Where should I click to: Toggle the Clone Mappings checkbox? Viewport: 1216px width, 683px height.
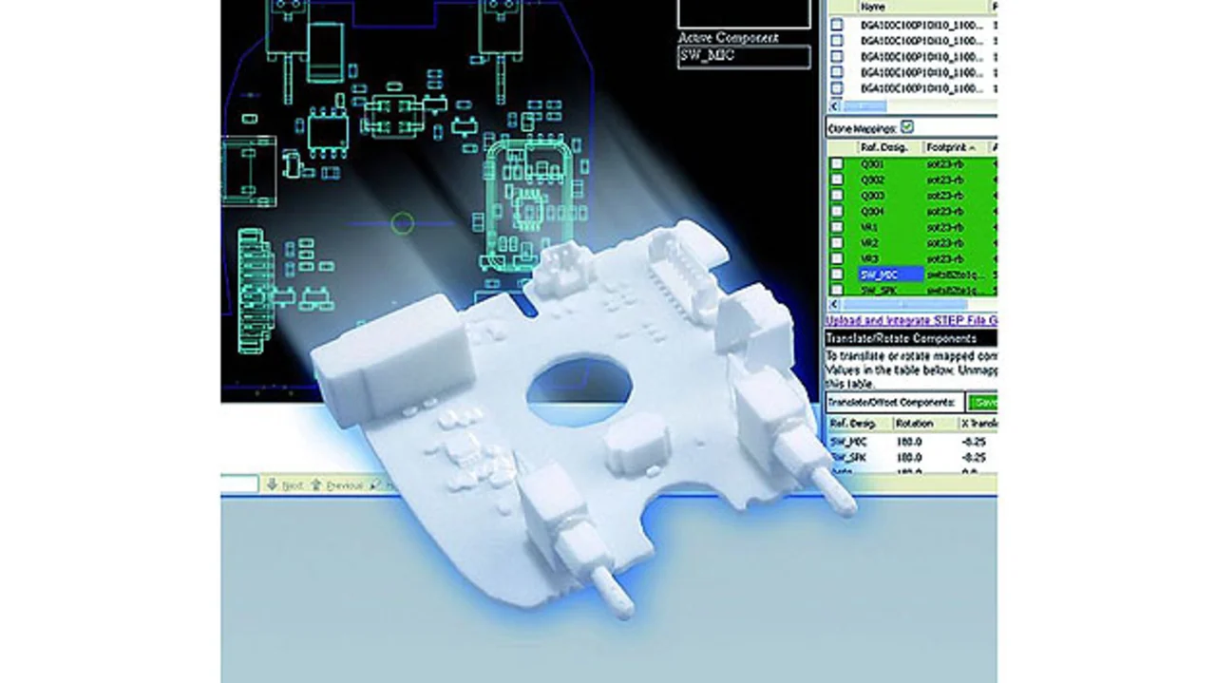906,127
